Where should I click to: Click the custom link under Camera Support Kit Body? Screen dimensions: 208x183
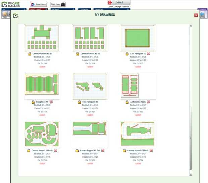[x=42, y=164]
